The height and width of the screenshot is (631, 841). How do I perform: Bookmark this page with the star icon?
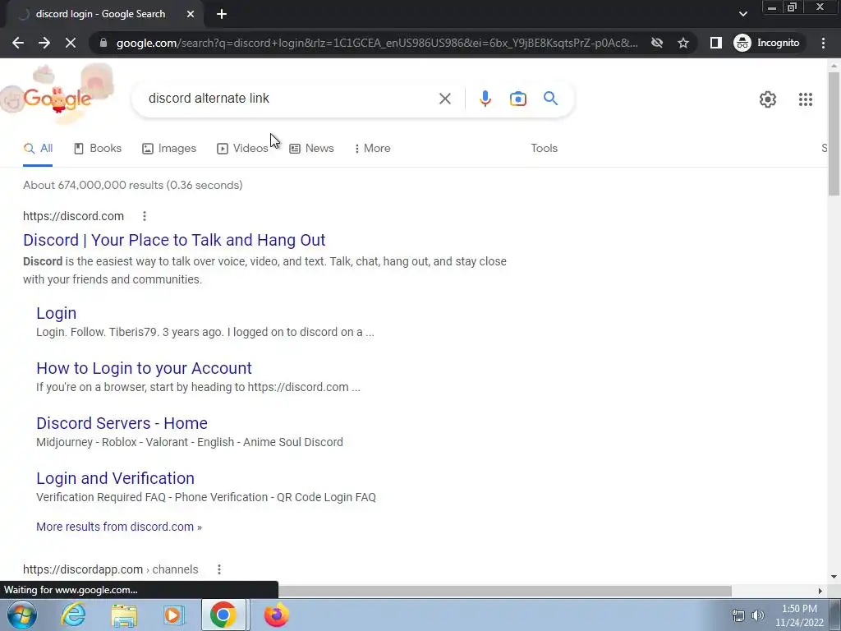(x=683, y=43)
